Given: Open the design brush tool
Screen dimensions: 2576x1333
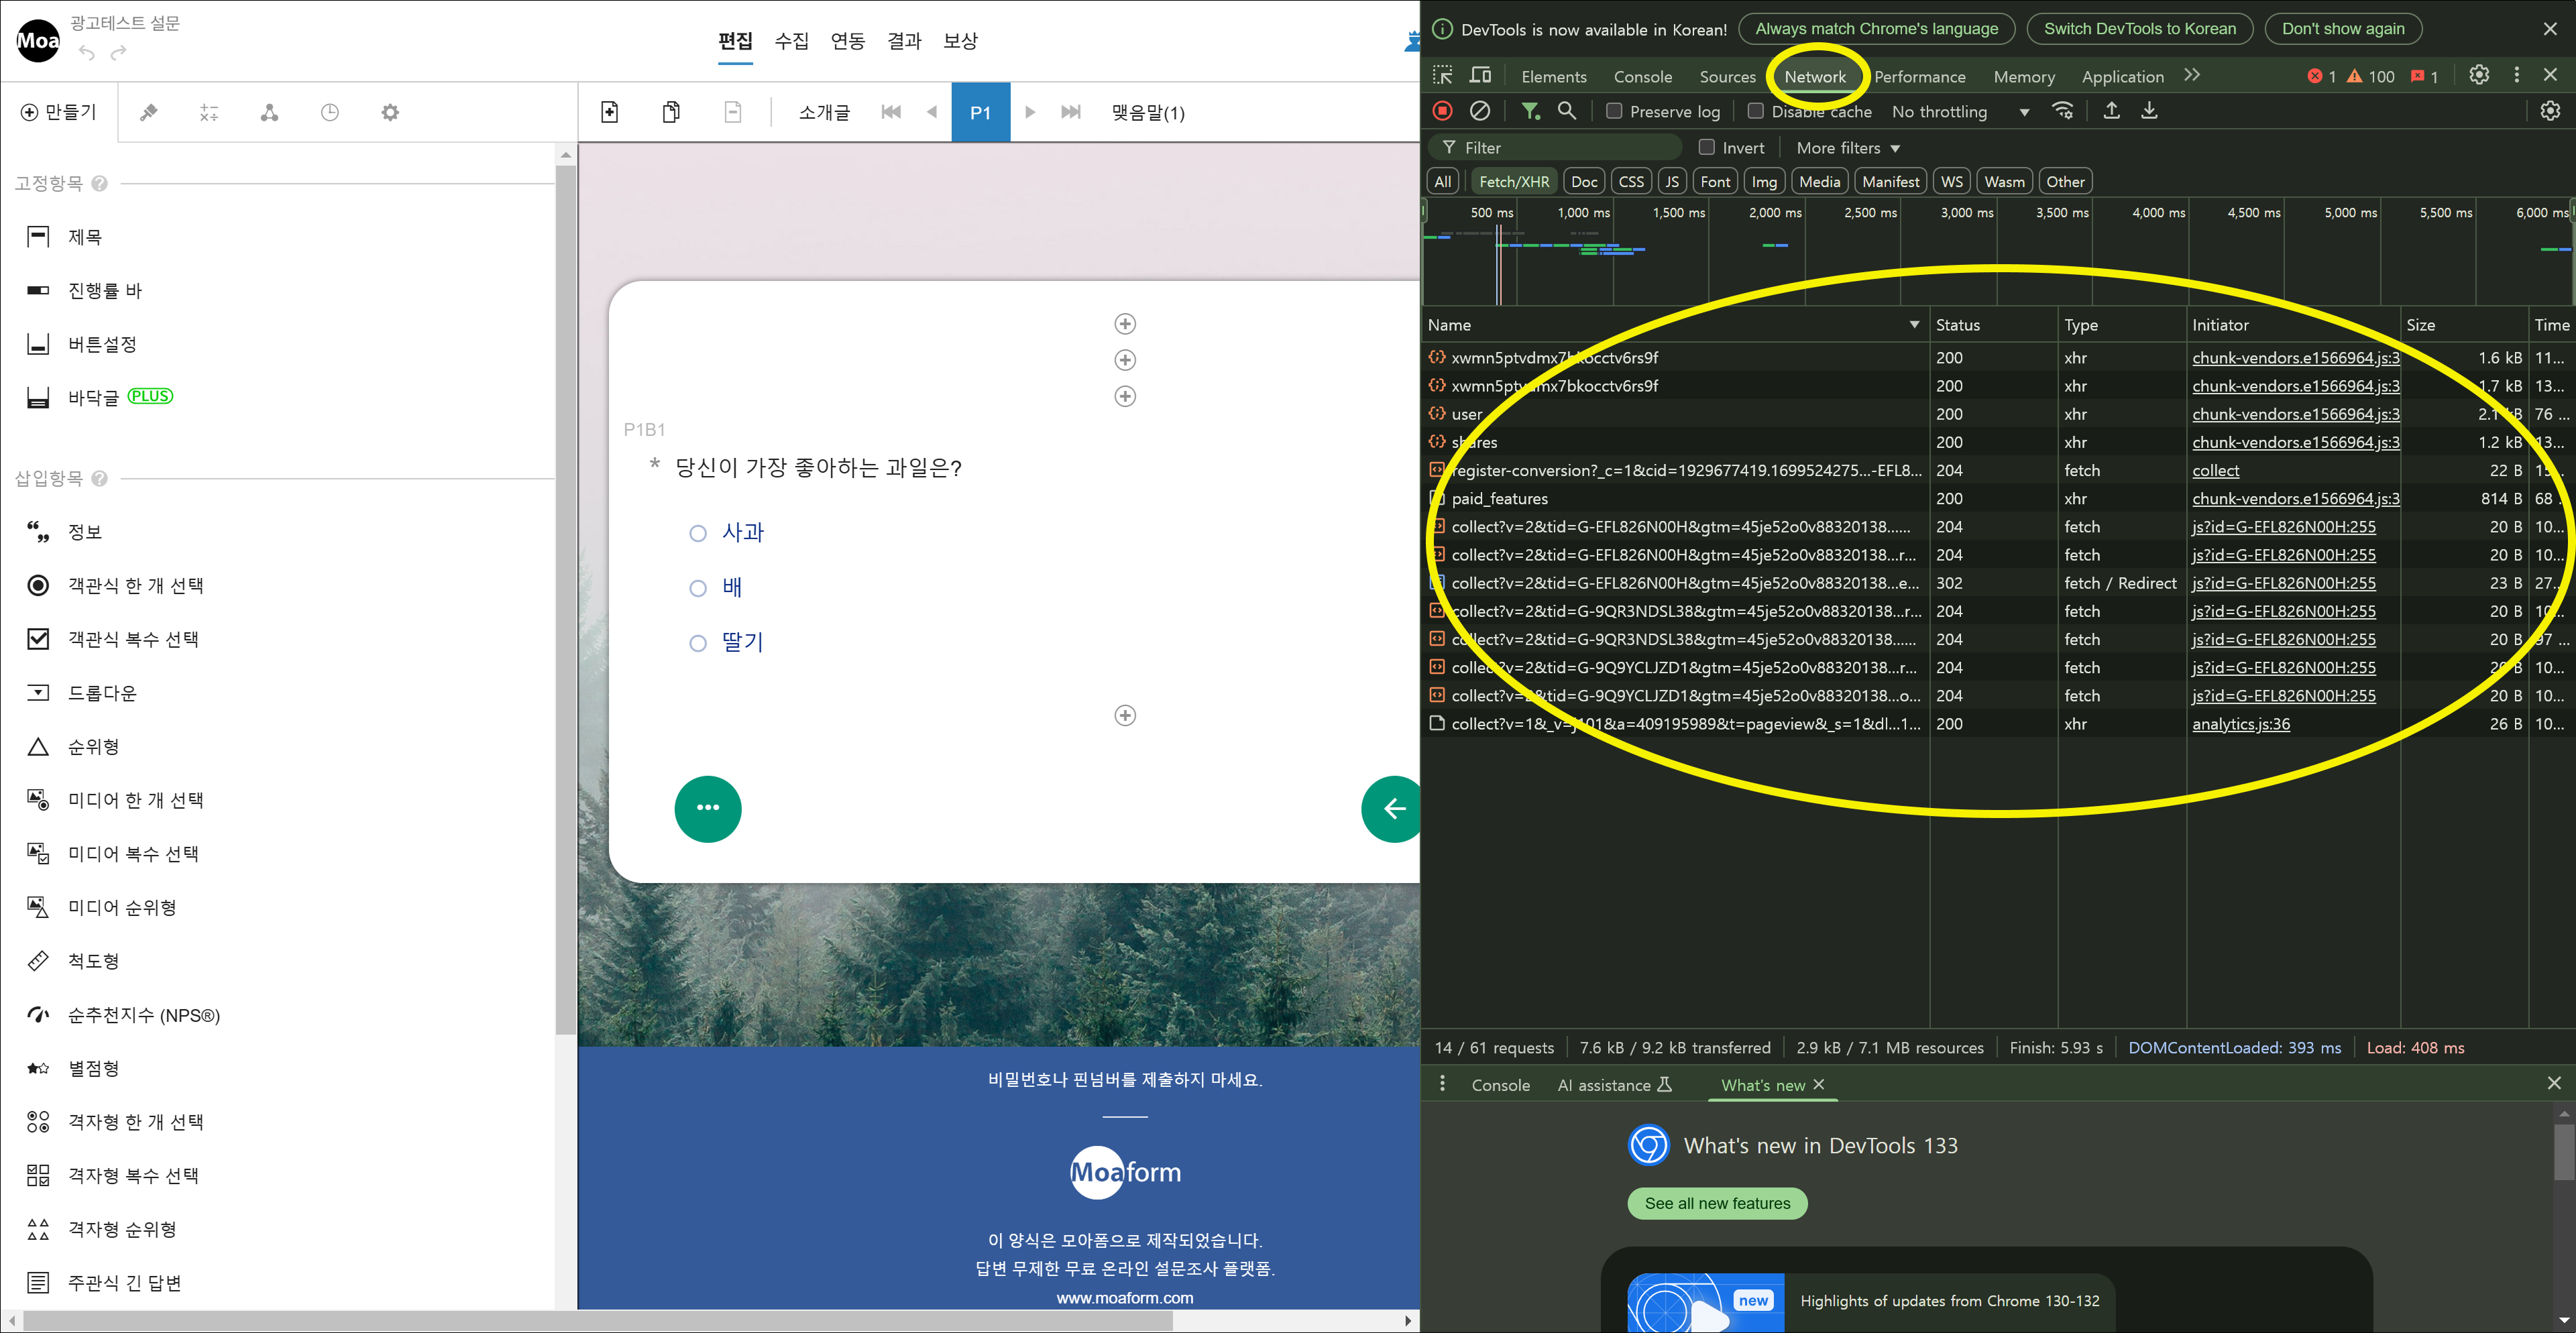Looking at the screenshot, I should click(149, 112).
